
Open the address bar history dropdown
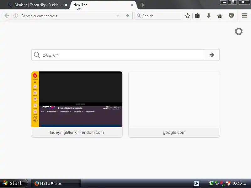point(118,16)
